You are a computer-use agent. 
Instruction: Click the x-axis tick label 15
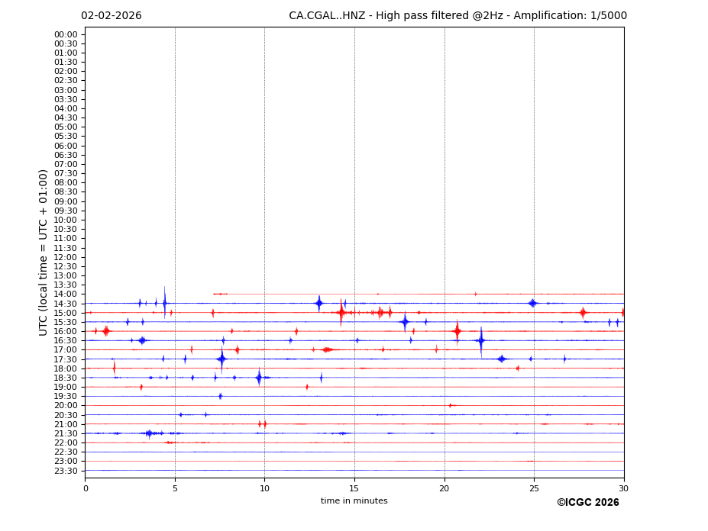pyautogui.click(x=354, y=488)
